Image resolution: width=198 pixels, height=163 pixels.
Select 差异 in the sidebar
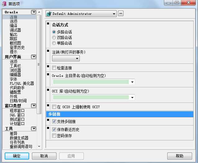[x=14, y=134]
